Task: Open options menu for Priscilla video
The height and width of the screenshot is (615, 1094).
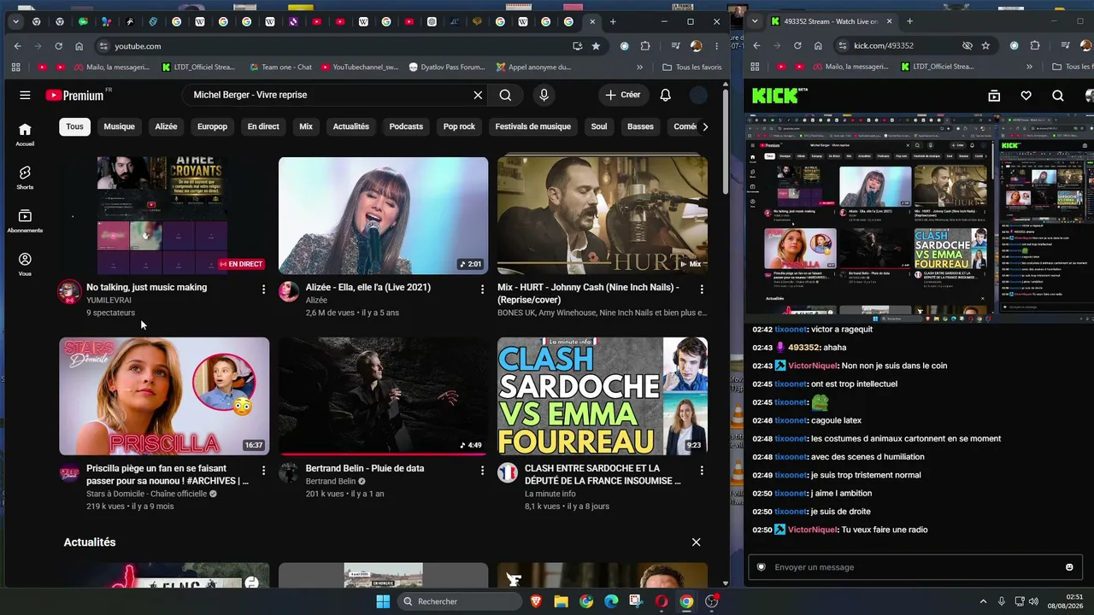Action: pos(263,471)
